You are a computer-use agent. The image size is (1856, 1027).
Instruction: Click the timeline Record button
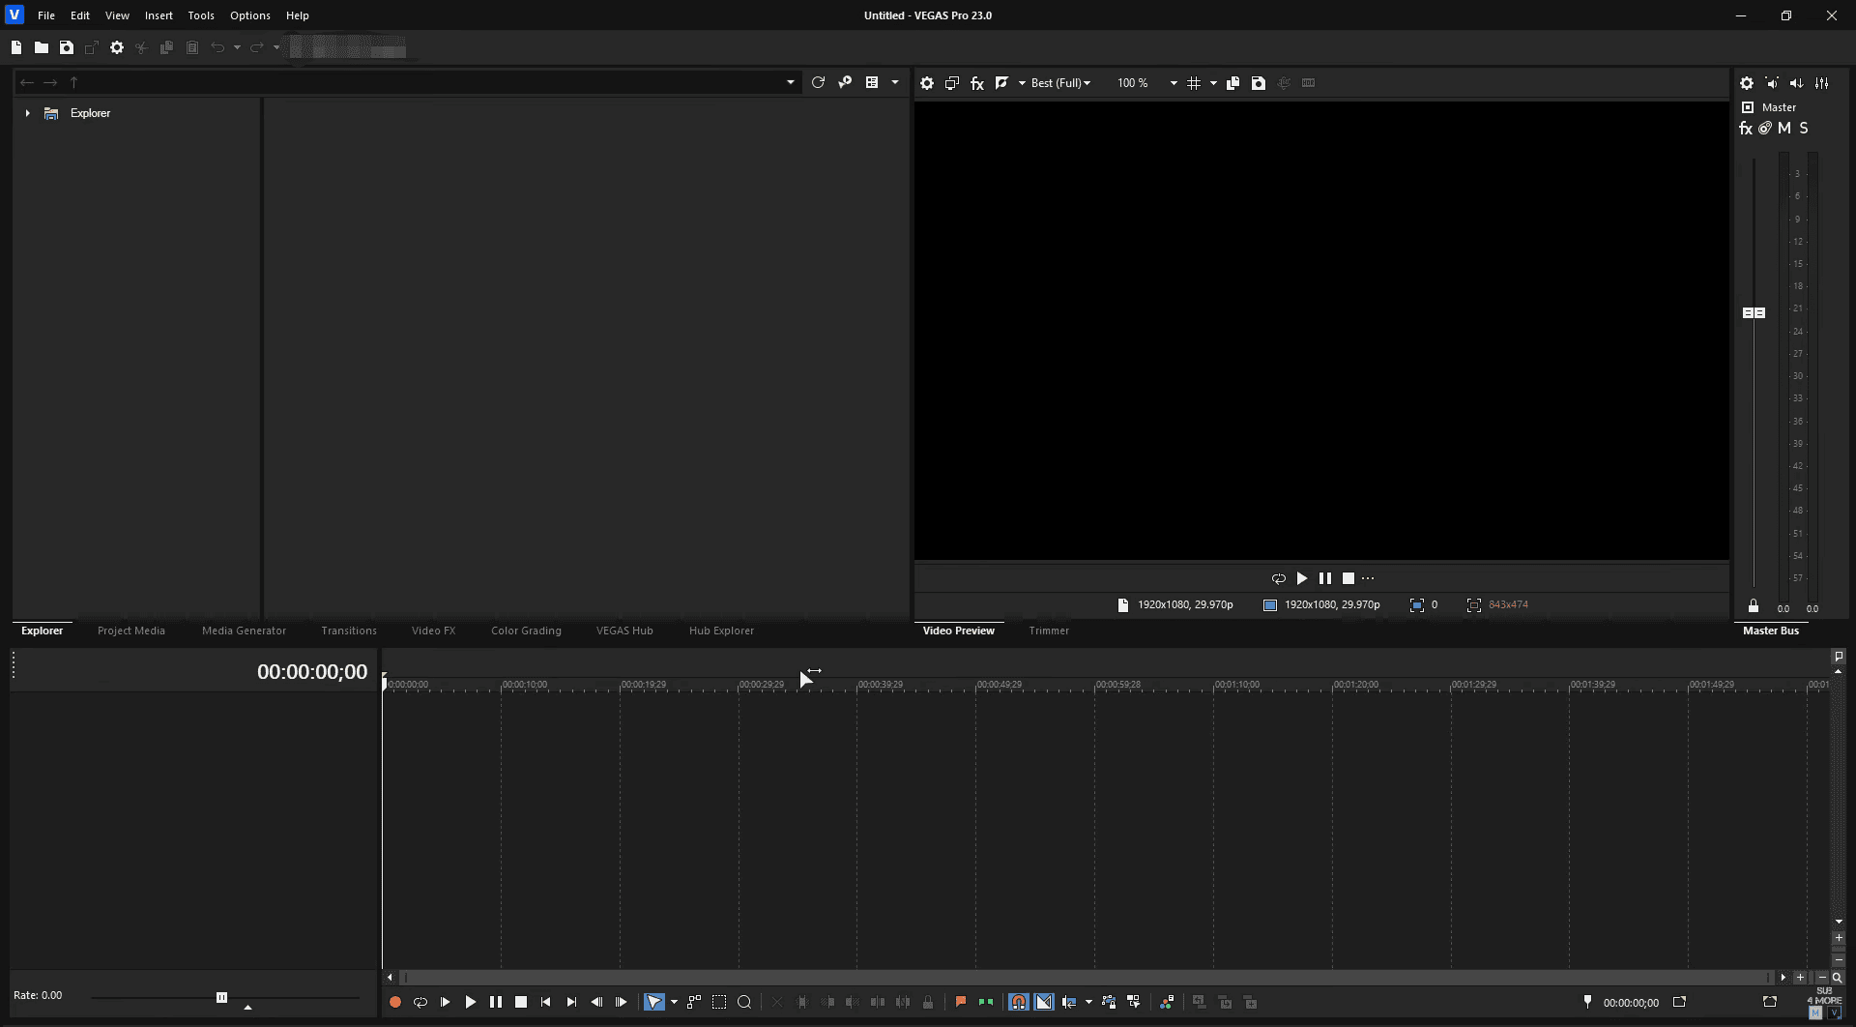click(x=395, y=1003)
